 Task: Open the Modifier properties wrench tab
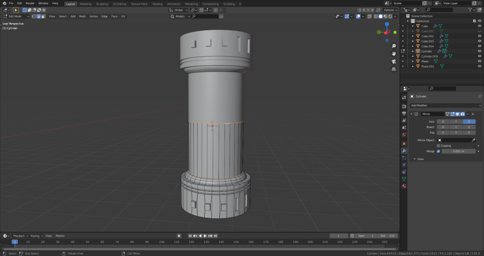pyautogui.click(x=404, y=151)
